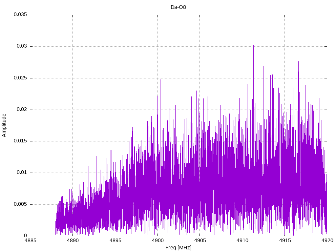Click the 0.02 y-axis tick label
Screen dimensions: 336x252
click(x=22, y=109)
